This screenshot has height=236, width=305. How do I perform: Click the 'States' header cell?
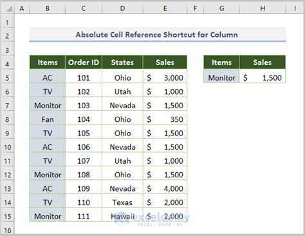[122, 63]
